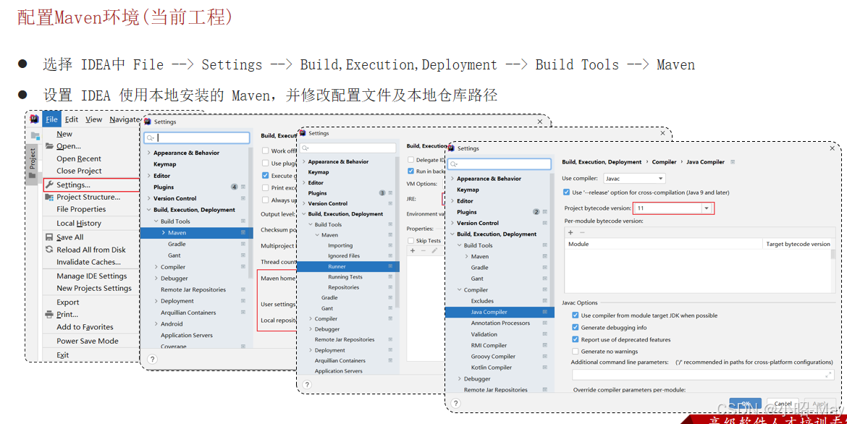The height and width of the screenshot is (424, 847).
Task: Collapse Compiler node in Java Compiler settings window
Action: (460, 290)
